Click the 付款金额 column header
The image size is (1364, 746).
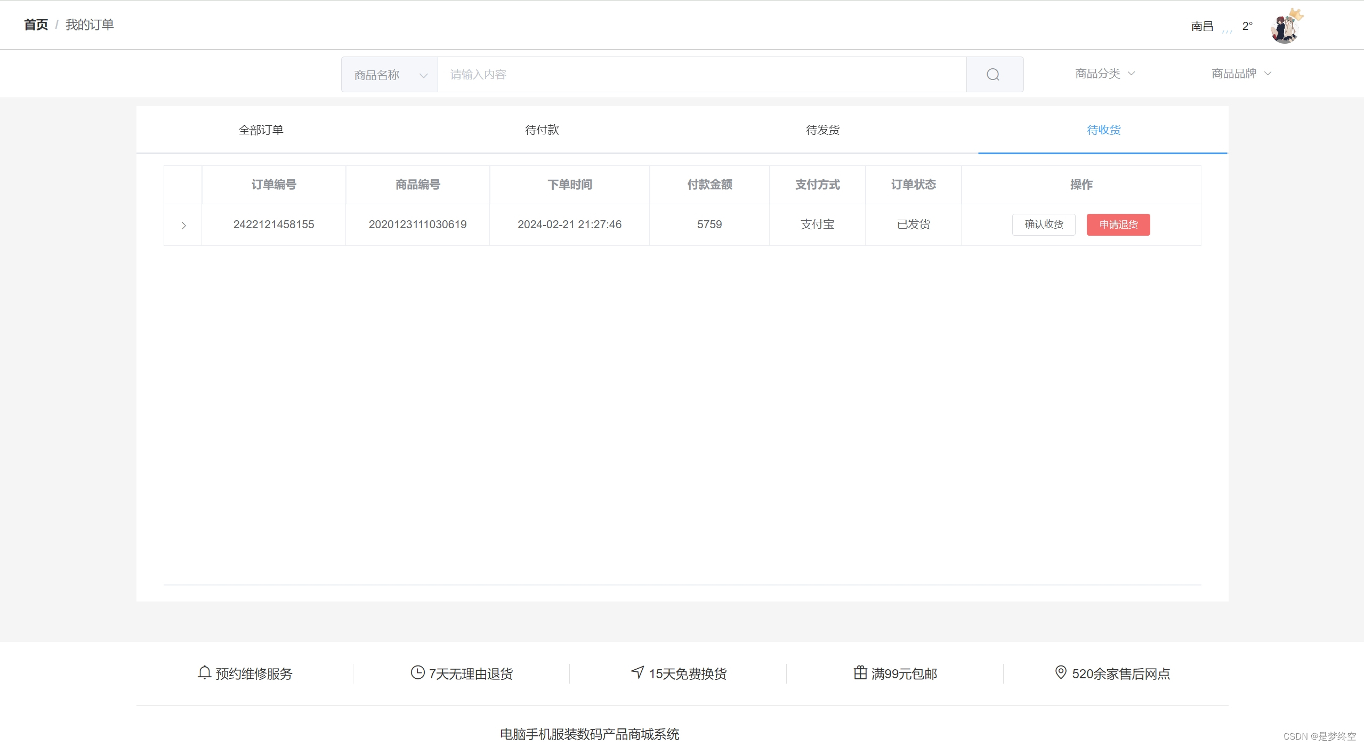[x=709, y=185]
